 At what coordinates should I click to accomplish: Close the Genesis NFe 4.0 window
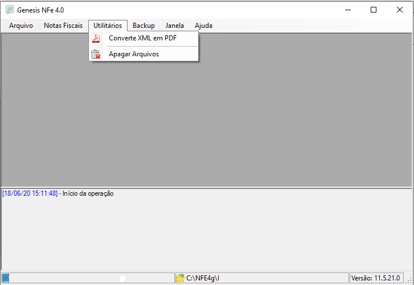tap(399, 10)
